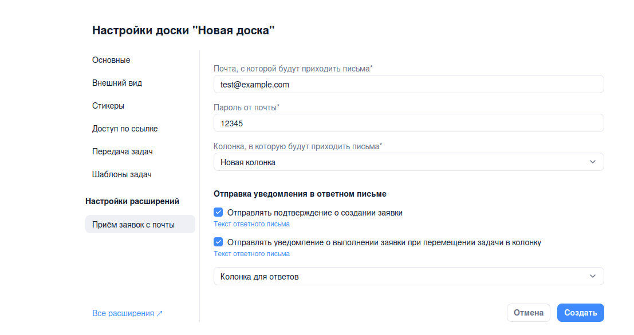Go to Доступ по ссылке section

(x=125, y=129)
